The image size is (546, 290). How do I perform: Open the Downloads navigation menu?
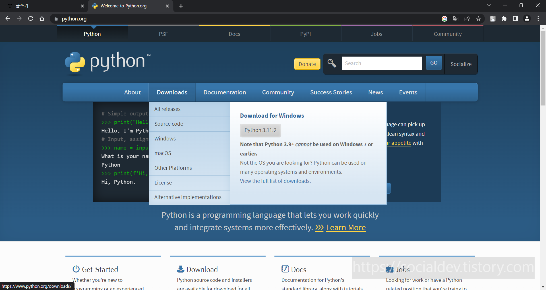(x=172, y=92)
